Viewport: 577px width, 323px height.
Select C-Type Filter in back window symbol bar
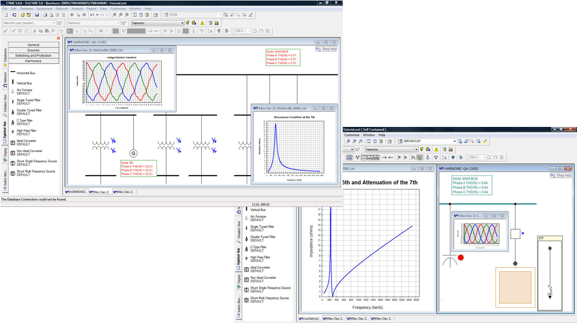(x=22, y=122)
